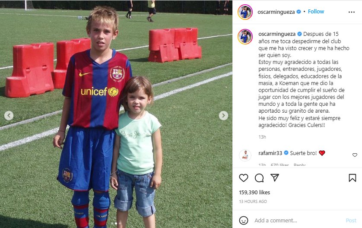Viewport: 362px width, 228px height.
Task: Click the header profile avatar
Action: [245, 12]
